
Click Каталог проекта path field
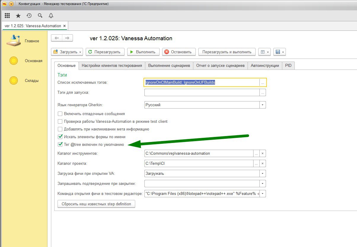(x=199, y=164)
